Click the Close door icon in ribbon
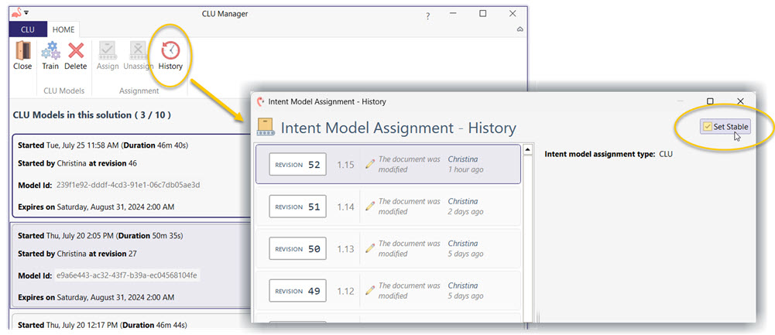Screen dimensions: 775x335 point(22,51)
